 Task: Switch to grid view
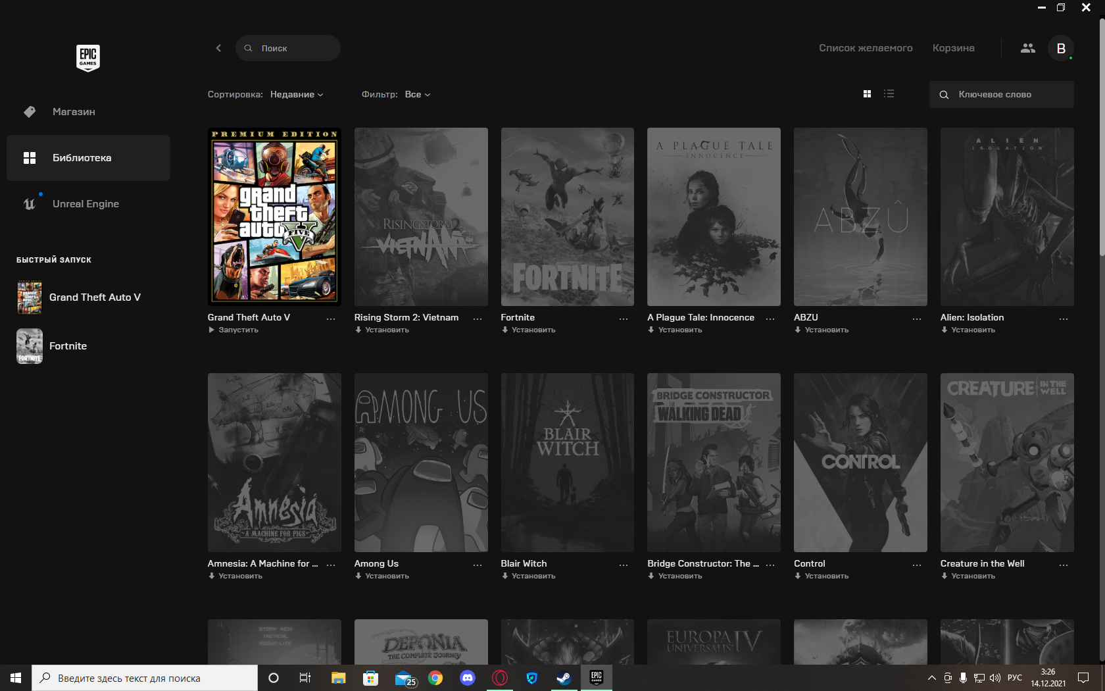[x=867, y=94]
